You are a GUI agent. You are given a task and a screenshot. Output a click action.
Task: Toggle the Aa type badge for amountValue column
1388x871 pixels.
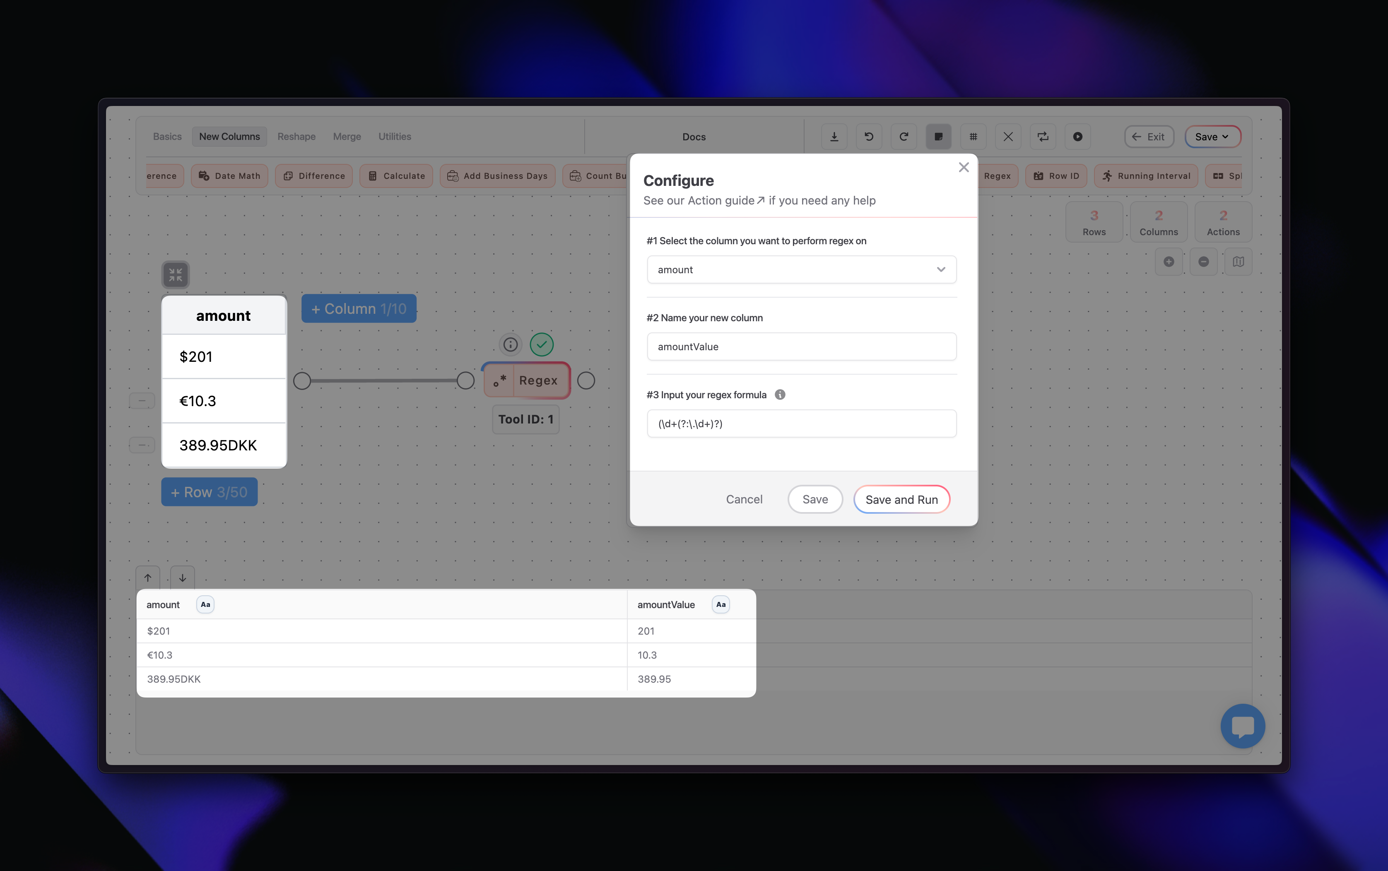721,604
